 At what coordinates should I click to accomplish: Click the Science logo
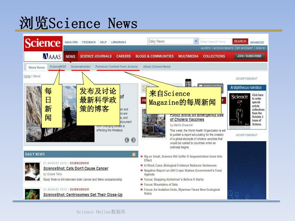[43, 43]
